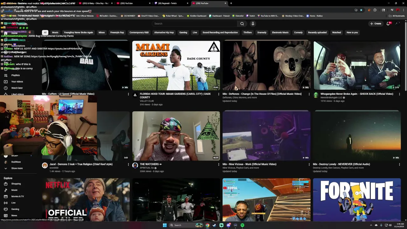Open Playlists in the sidebar
407x229 pixels.
coord(16,75)
